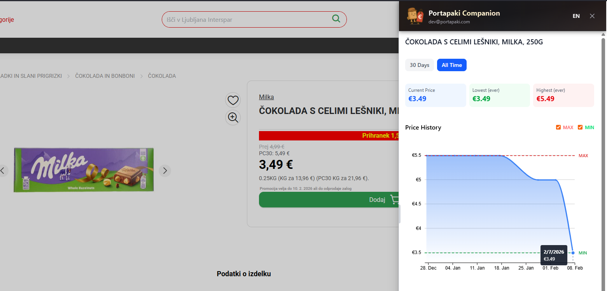This screenshot has width=607, height=291.
Task: Select the All Time range tab
Action: [x=452, y=65]
